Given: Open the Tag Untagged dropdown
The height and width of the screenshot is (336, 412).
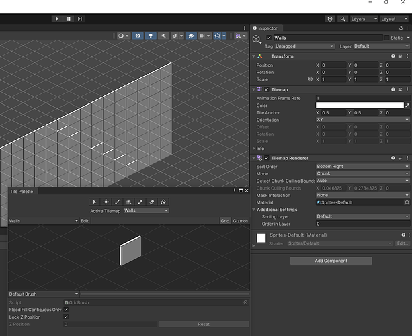Looking at the screenshot, I should tap(304, 46).
